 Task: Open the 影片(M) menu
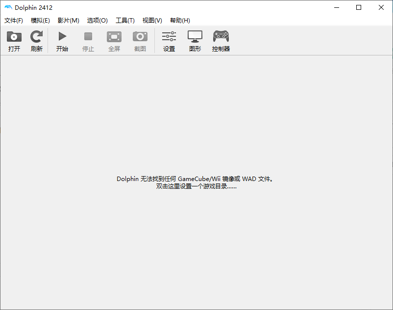tap(69, 20)
